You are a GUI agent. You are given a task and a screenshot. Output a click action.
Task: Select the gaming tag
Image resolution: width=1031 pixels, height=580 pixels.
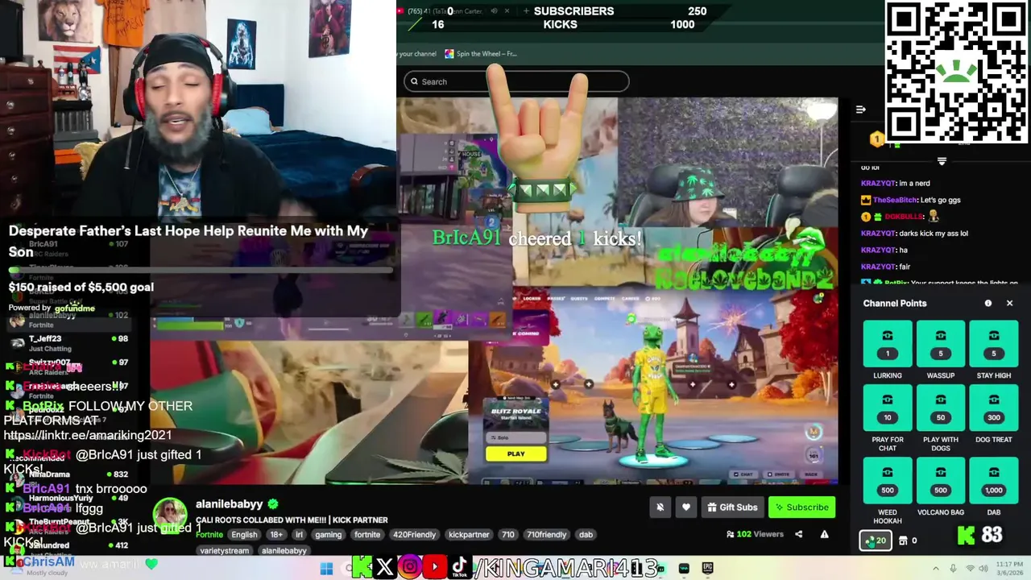pyautogui.click(x=329, y=534)
